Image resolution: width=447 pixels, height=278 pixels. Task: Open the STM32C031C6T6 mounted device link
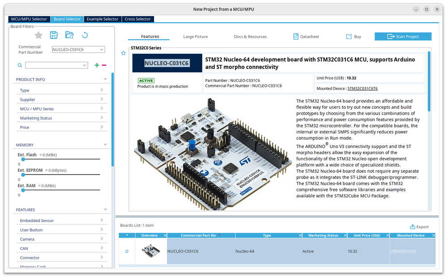pos(362,89)
